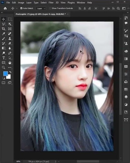Select the Eraser tool
Screen dimensions: 130x163
tap(10, 43)
